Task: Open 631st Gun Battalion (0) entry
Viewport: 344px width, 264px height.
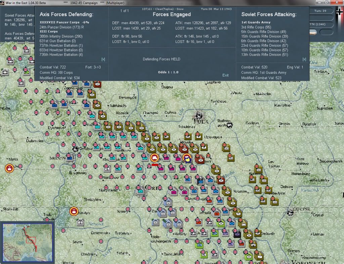Action: (x=58, y=41)
